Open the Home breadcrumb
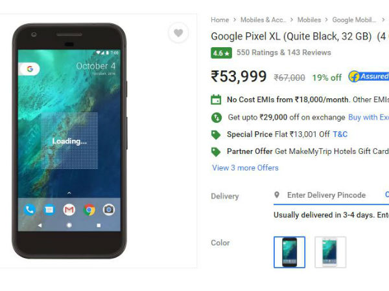 coord(220,20)
